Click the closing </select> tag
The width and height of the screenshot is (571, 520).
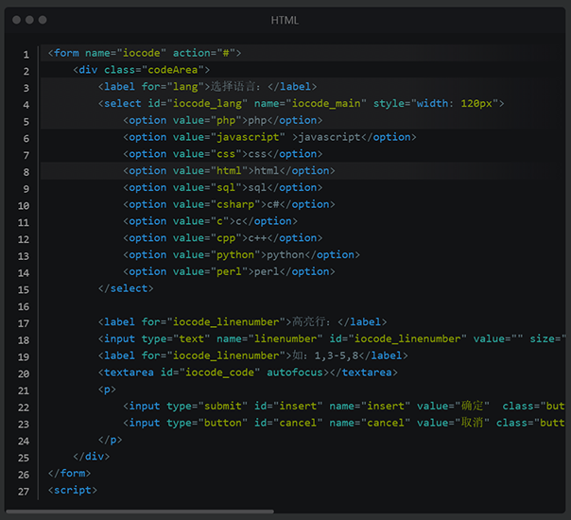click(x=126, y=288)
